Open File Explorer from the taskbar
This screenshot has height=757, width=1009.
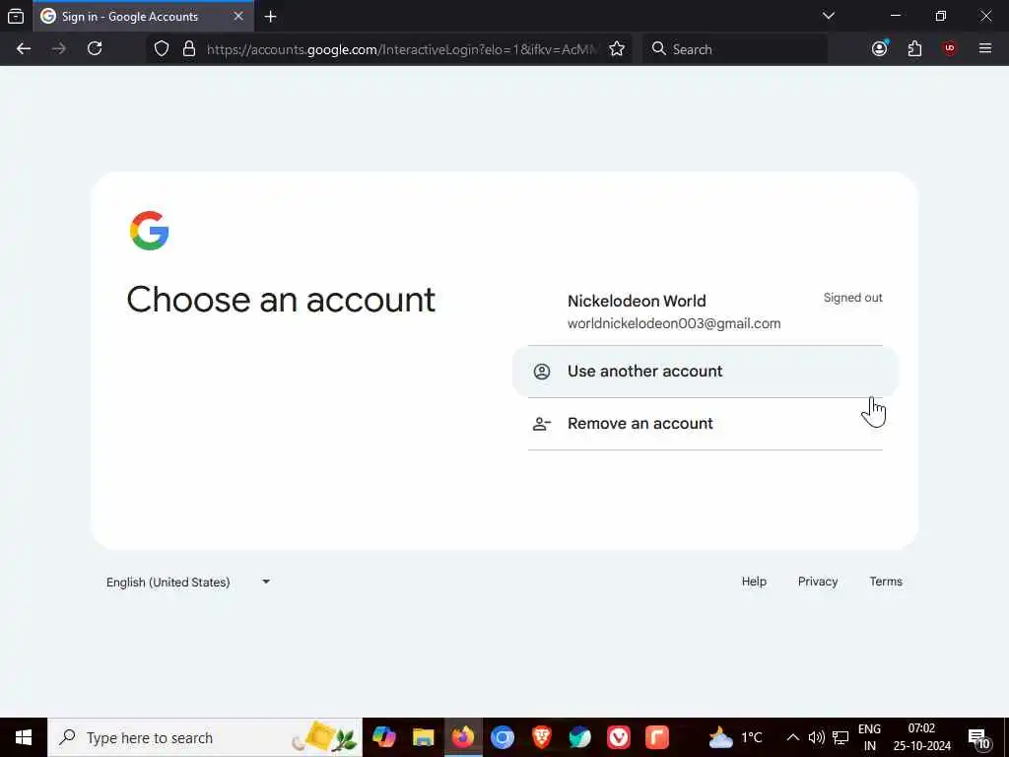(423, 737)
